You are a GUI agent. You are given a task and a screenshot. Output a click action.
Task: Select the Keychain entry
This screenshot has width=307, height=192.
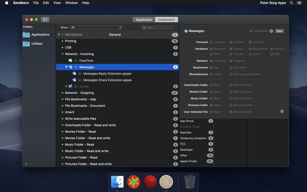coord(196,132)
